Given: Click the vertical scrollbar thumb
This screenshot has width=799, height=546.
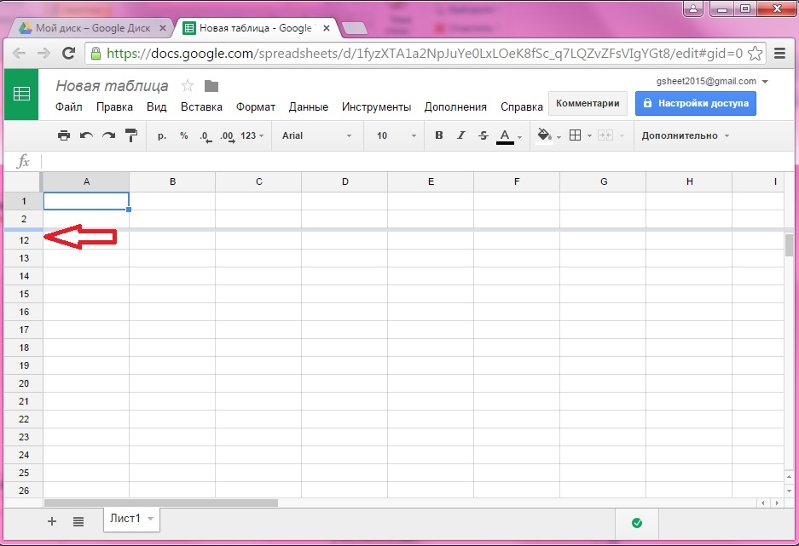Looking at the screenshot, I should click(790, 245).
